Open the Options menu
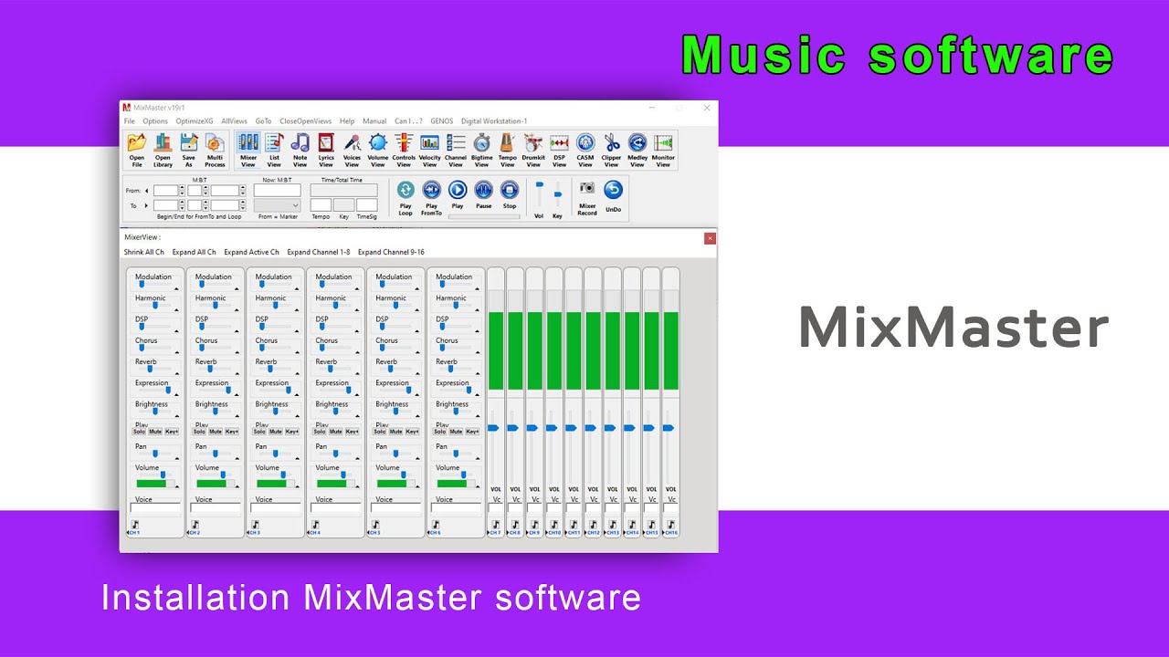 point(155,120)
